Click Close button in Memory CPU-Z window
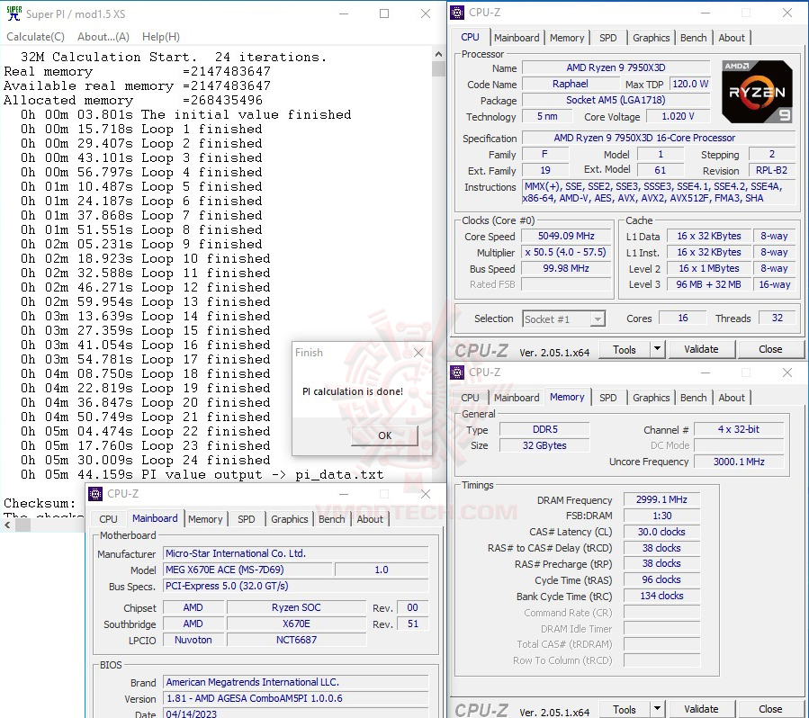 (770, 709)
